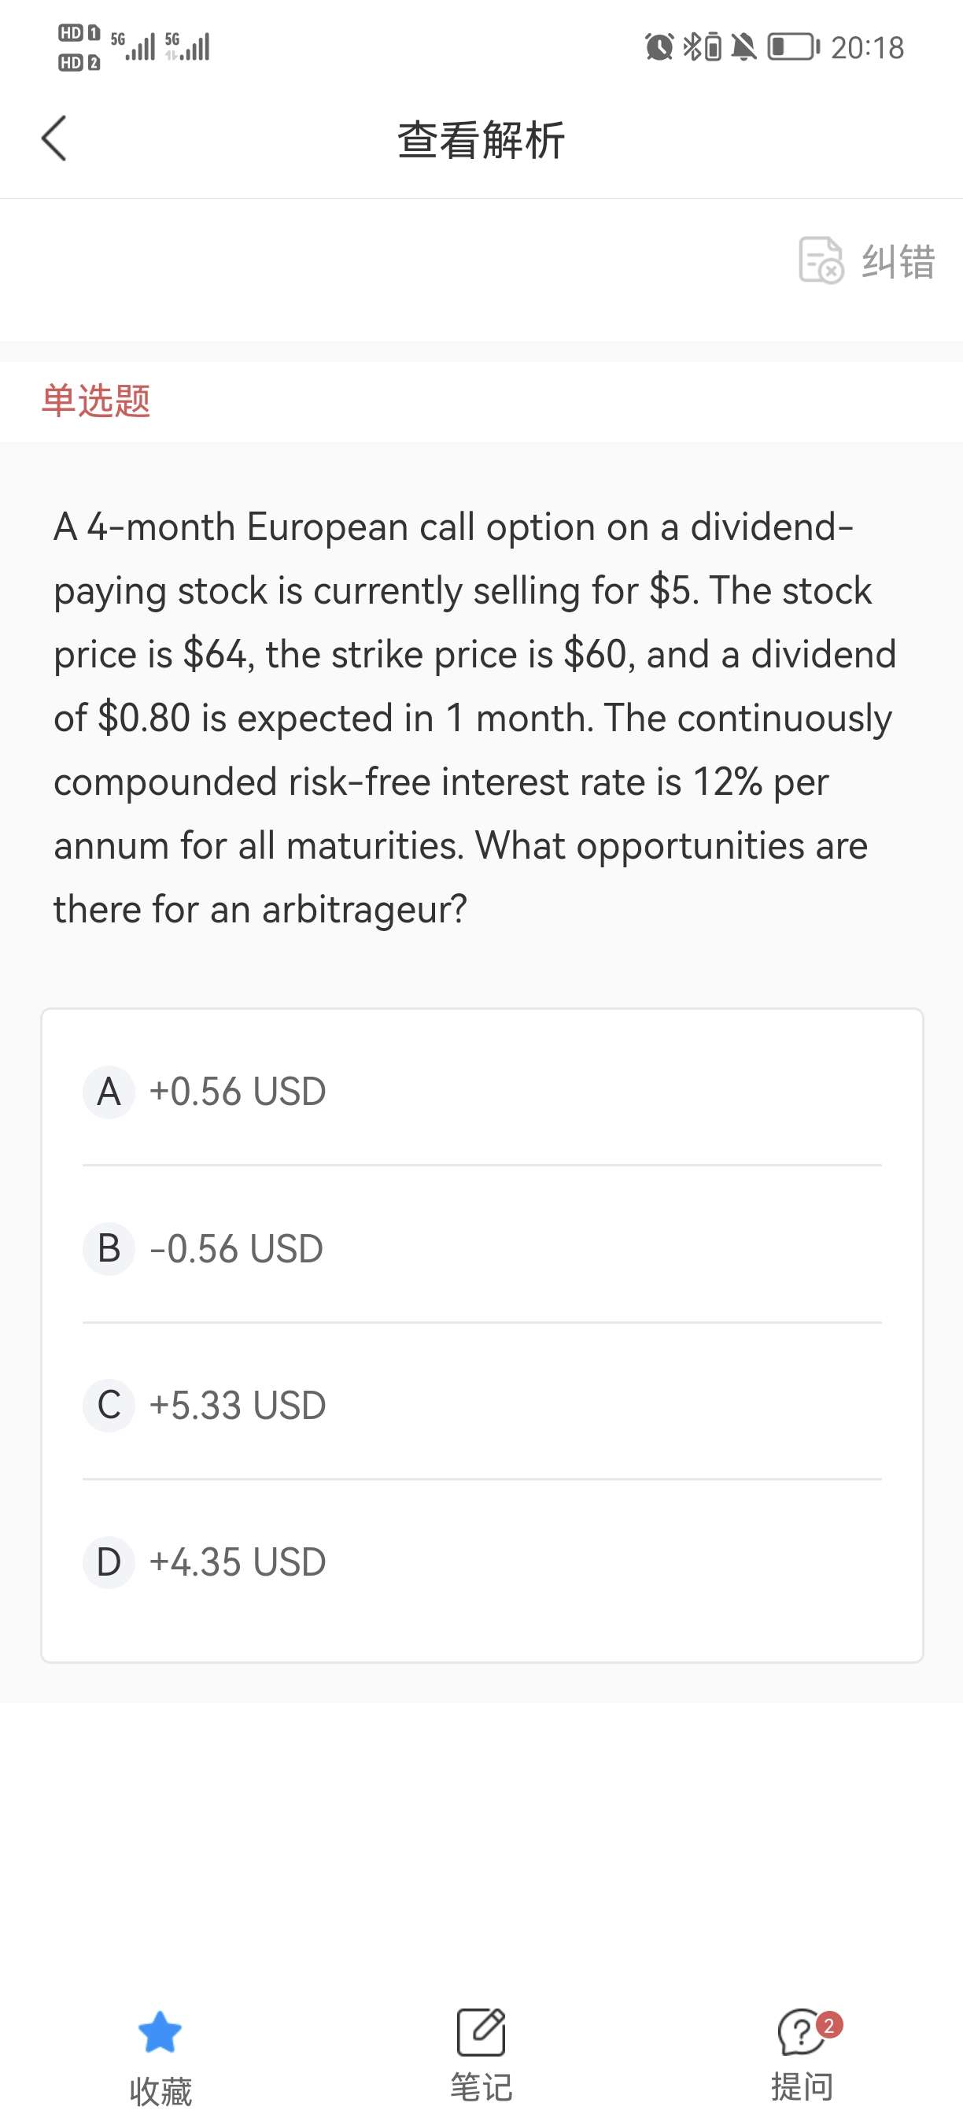Image resolution: width=963 pixels, height=2125 pixels.
Task: Tap the 笔记 notes label
Action: coord(481,2087)
